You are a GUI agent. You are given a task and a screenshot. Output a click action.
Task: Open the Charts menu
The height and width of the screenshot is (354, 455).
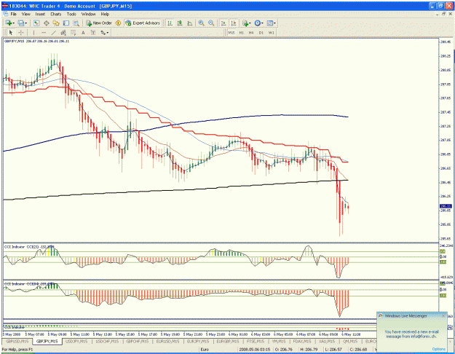pyautogui.click(x=56, y=14)
